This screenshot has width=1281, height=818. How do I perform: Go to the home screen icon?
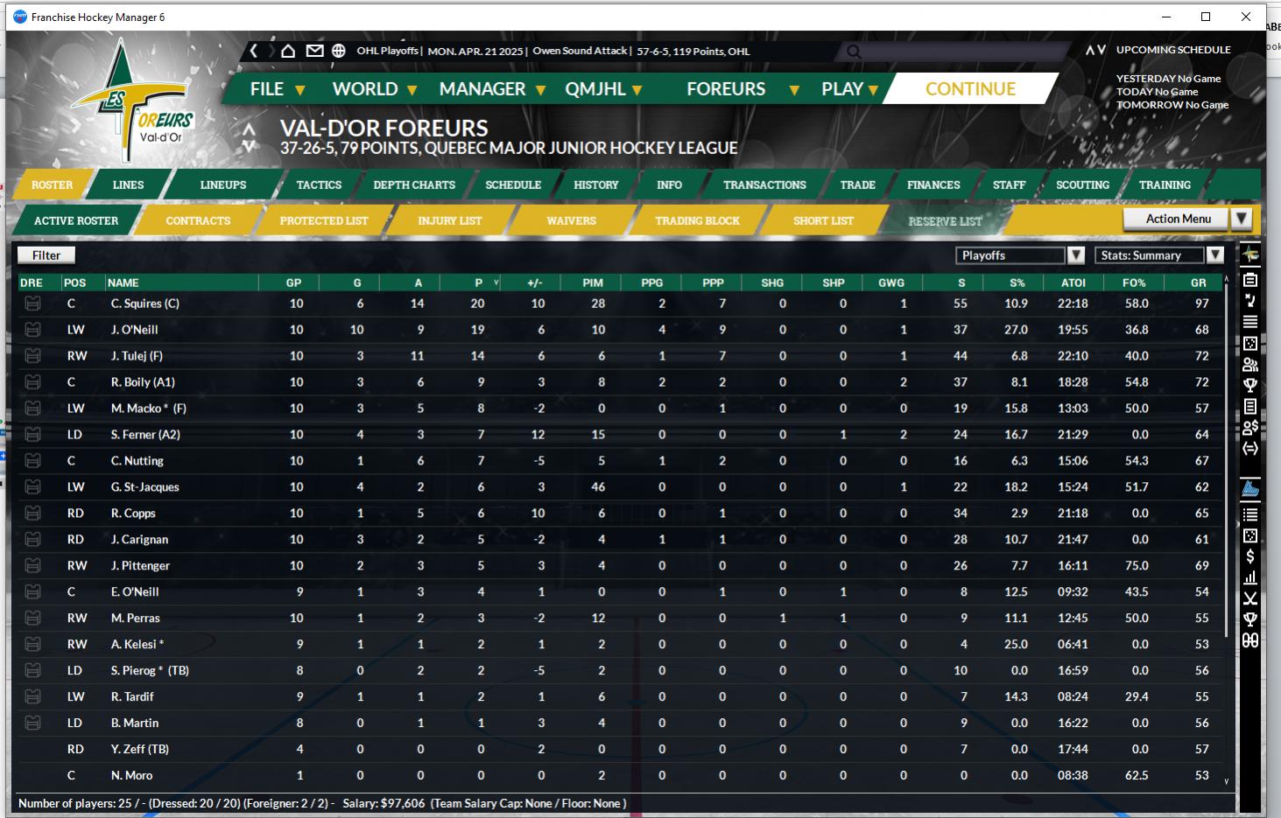[x=288, y=51]
